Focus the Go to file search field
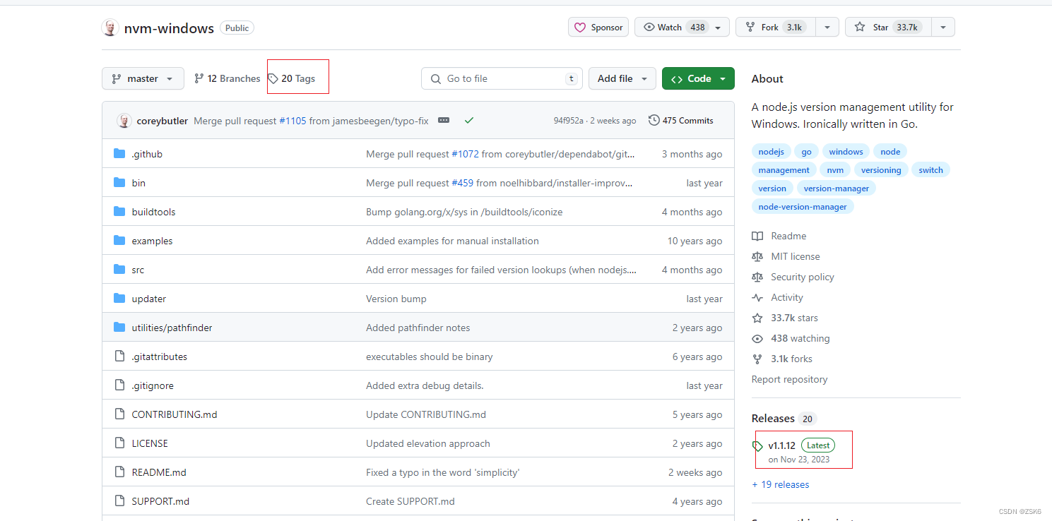1052x521 pixels. tap(502, 78)
